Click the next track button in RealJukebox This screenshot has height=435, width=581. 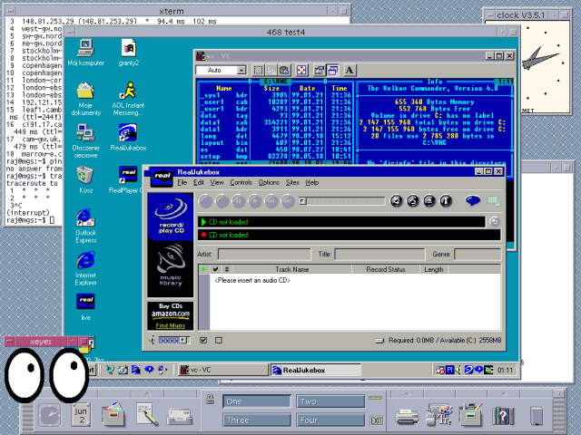pos(287,201)
